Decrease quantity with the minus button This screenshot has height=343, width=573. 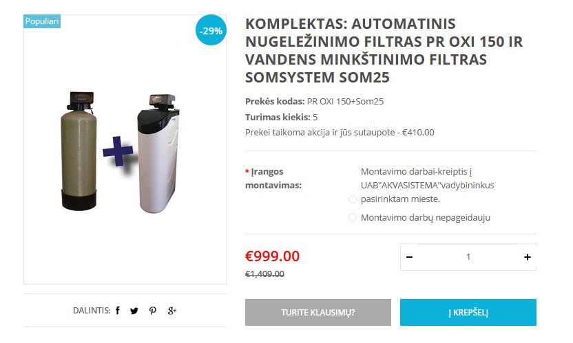[x=409, y=257]
